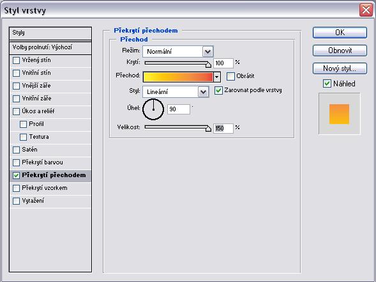This screenshot has height=282, width=376.
Task: Click the orange style preview thumbnail
Action: (339, 114)
